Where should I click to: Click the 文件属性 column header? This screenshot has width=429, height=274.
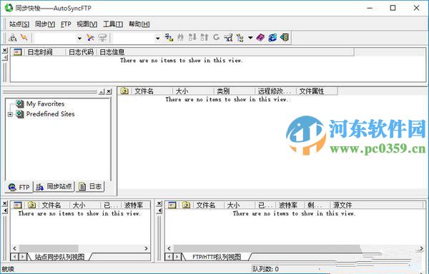pos(317,91)
